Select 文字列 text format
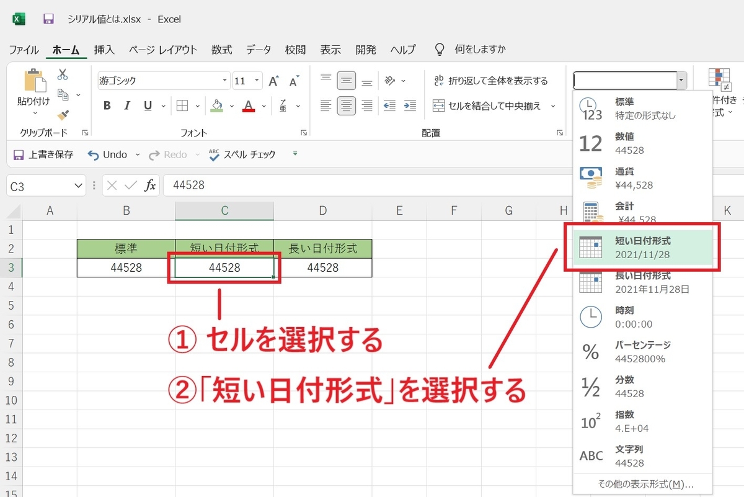 coord(643,455)
